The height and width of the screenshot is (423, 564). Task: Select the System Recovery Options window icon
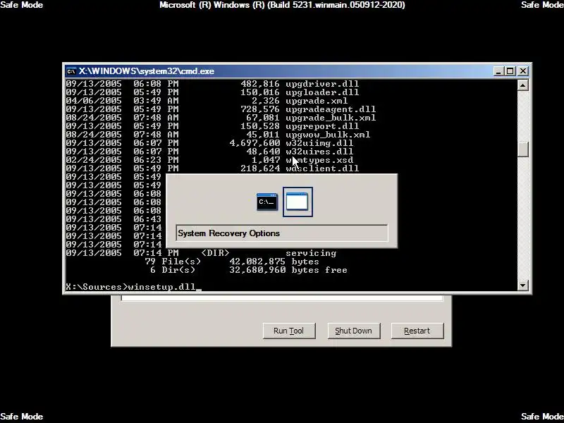coord(297,202)
